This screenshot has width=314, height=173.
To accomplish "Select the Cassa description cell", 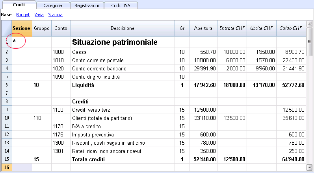I will pyautogui.click(x=123, y=52).
